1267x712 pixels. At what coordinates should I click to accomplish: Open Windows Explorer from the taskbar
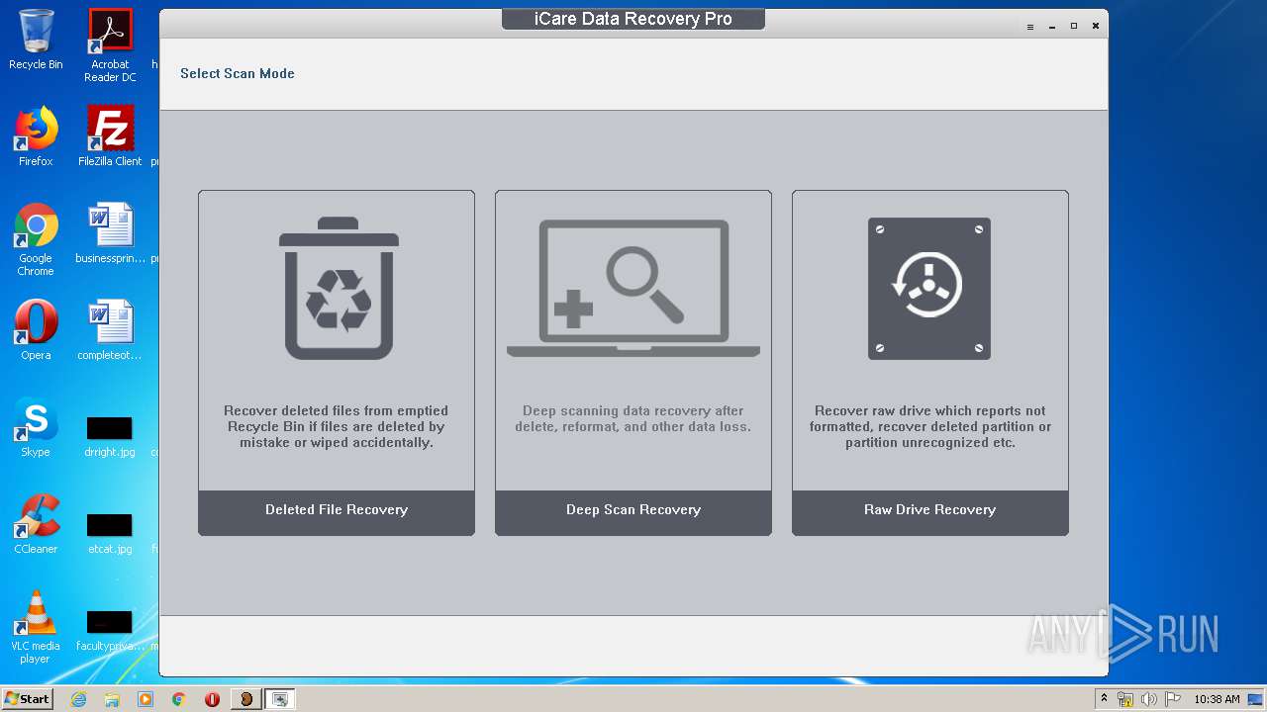[x=112, y=699]
